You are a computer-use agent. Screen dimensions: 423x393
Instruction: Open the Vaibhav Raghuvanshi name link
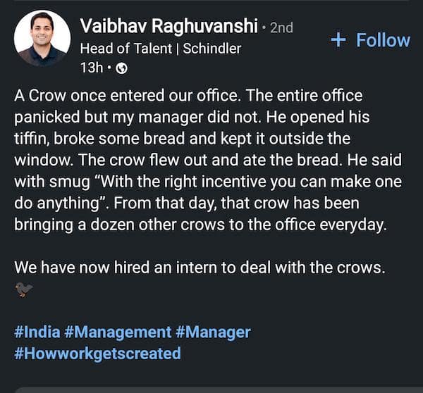pyautogui.click(x=168, y=27)
